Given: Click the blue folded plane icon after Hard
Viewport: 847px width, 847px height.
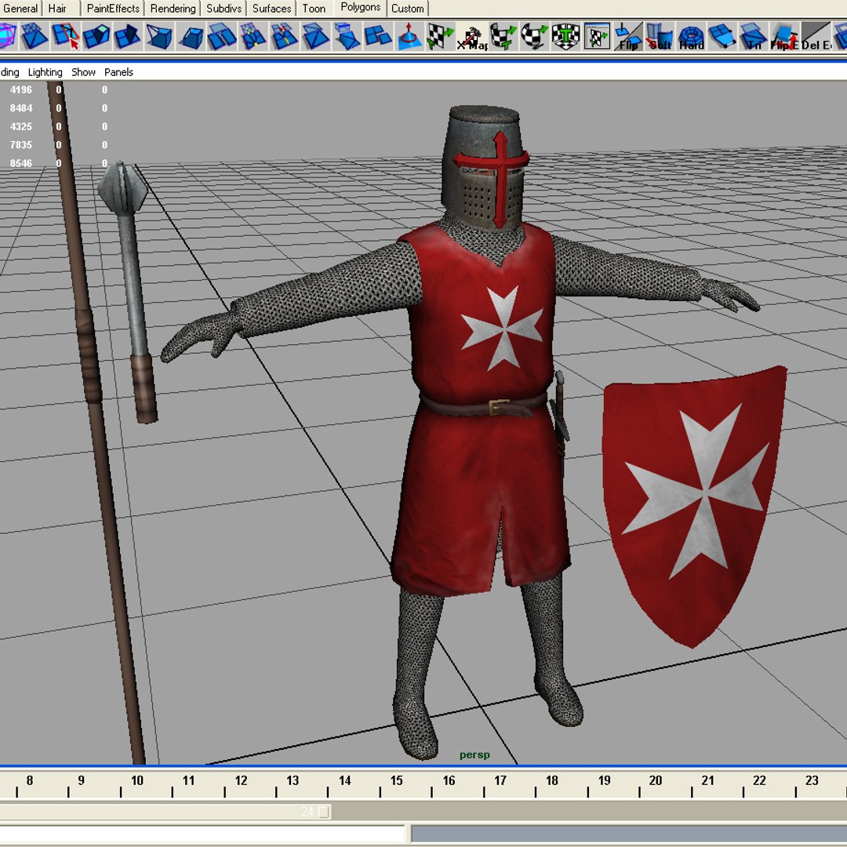Looking at the screenshot, I should 722,37.
